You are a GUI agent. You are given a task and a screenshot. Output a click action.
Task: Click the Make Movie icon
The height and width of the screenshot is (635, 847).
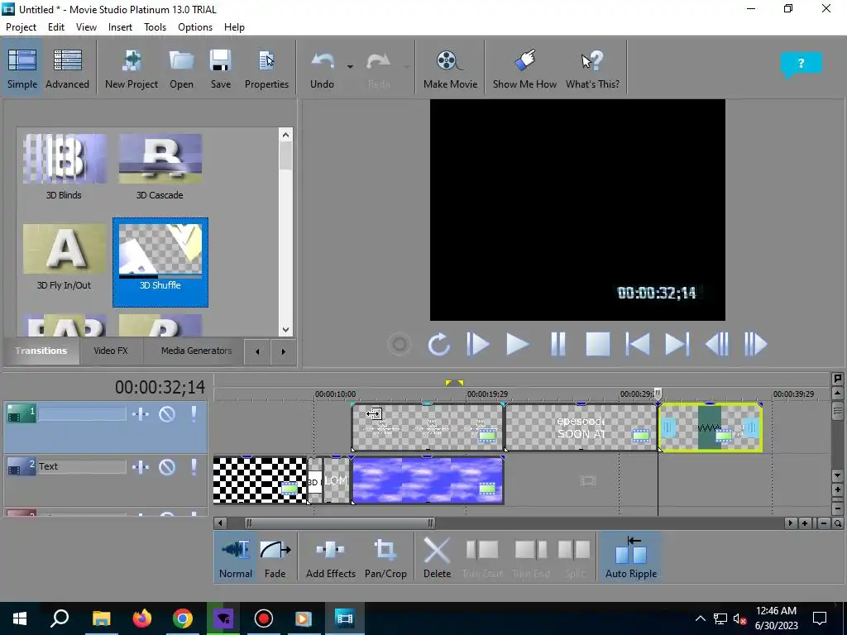[x=450, y=68]
